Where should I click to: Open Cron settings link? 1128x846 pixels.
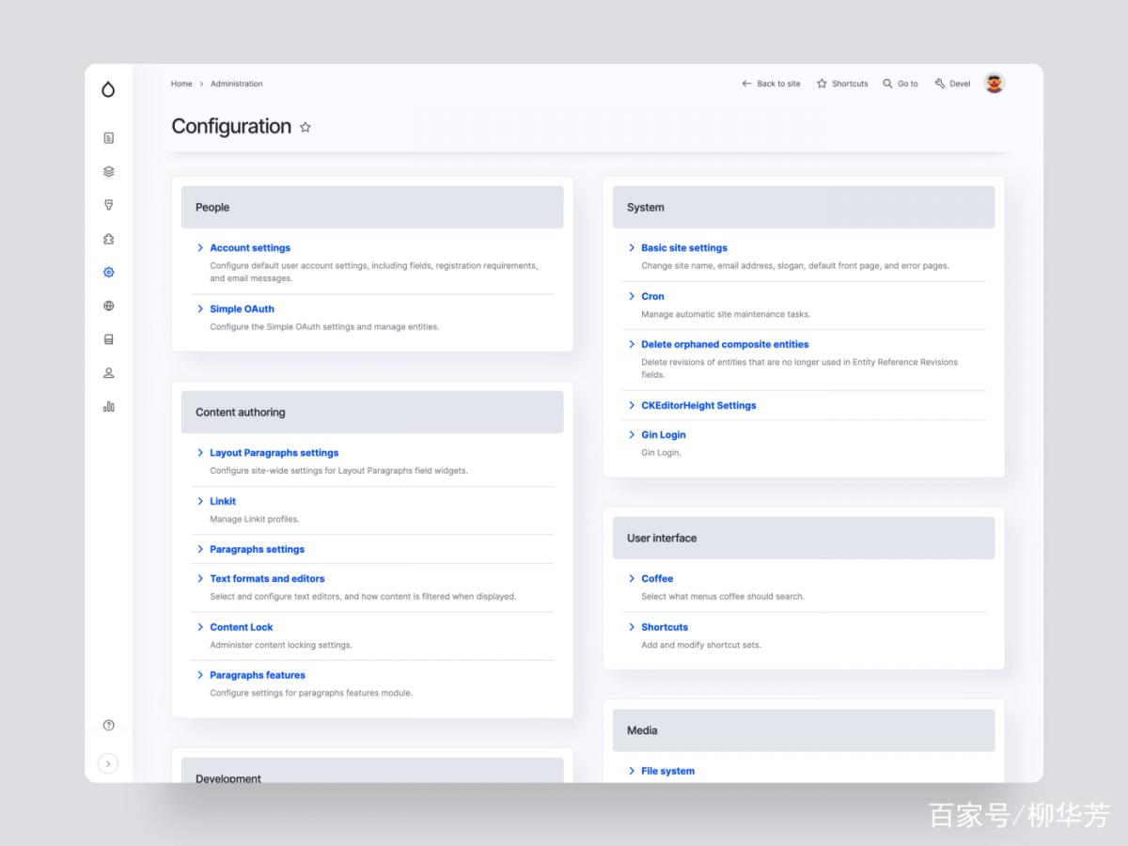(652, 296)
